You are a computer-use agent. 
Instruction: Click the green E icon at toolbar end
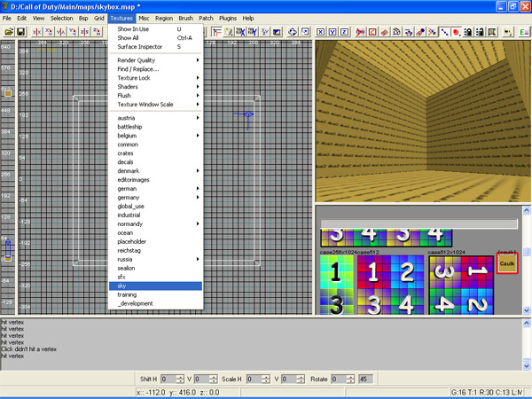524,32
